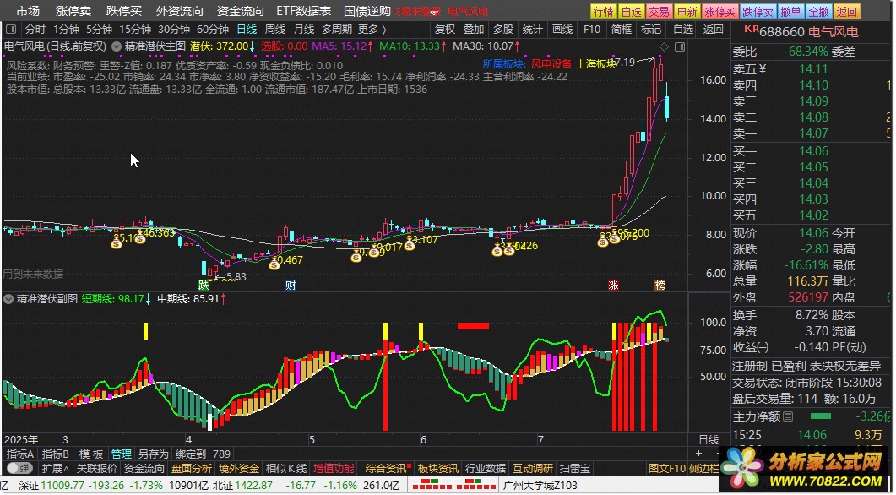Open the 精准潜伏副图 indicator dropdown circle

[x=9, y=298]
